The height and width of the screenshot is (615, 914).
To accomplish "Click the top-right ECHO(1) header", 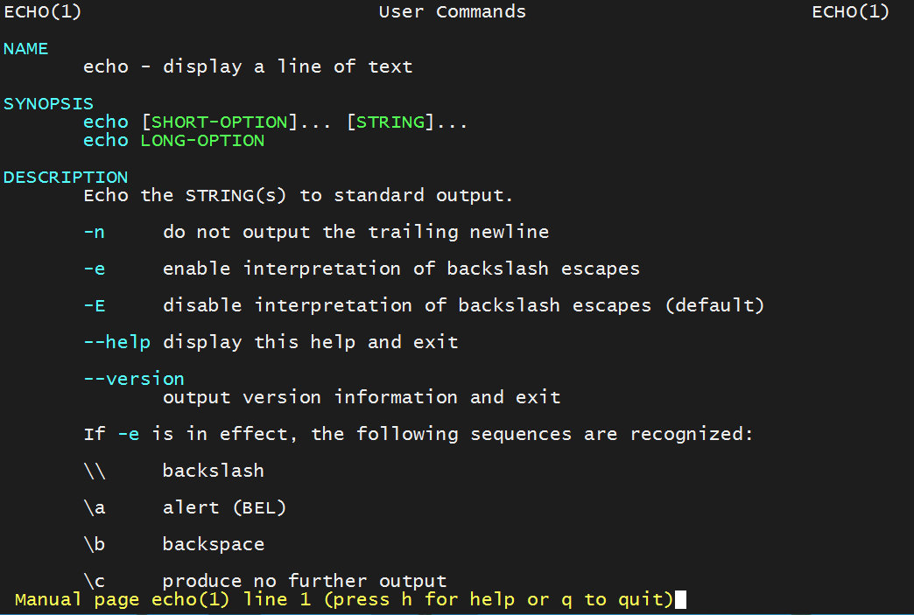I will point(850,12).
